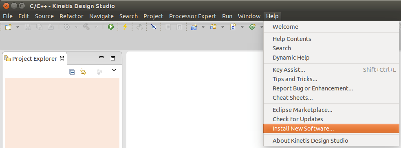The image size is (401, 148).
Task: Open the File menu
Action: 8,16
